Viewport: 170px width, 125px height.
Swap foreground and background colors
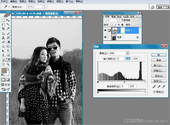coord(8,69)
